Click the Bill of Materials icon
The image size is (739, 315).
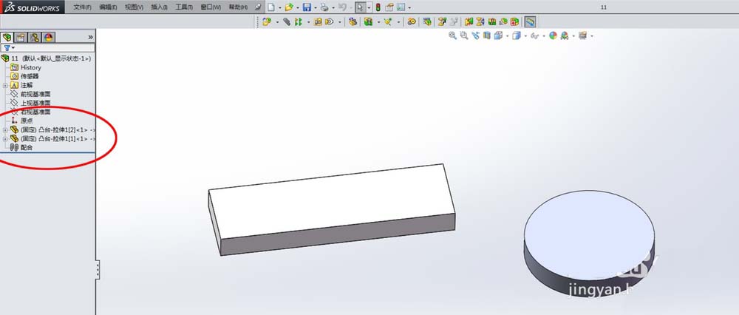pyautogui.click(x=427, y=21)
